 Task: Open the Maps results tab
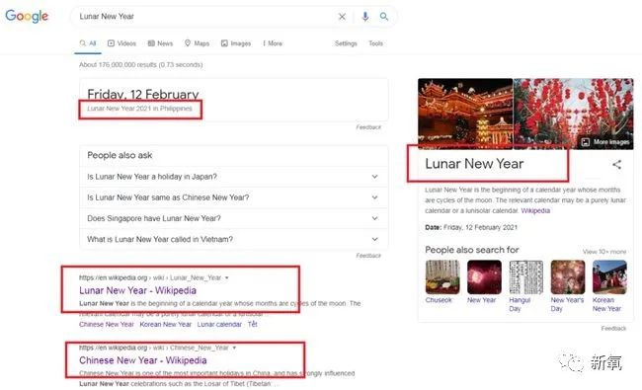click(x=197, y=43)
